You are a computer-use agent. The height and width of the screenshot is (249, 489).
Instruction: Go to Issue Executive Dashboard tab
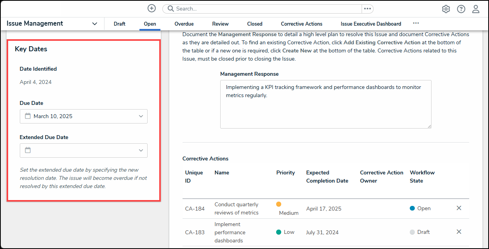(x=371, y=24)
